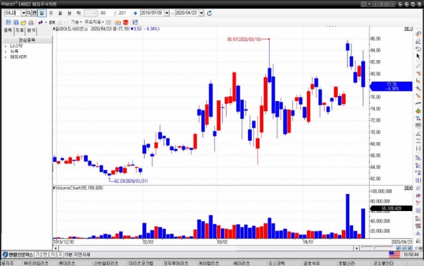Open the empty interval dropdown
The width and height of the screenshot is (424, 266).
point(90,13)
